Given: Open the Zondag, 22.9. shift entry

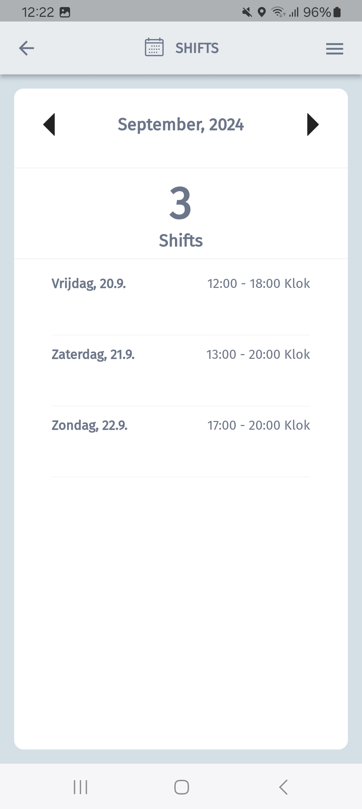Looking at the screenshot, I should pyautogui.click(x=181, y=442).
